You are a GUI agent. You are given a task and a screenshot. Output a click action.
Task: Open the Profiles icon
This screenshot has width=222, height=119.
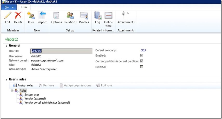[84, 16]
